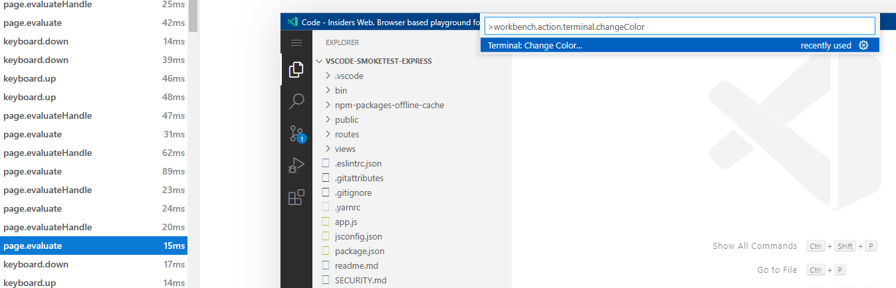Open .eslintrc.json file icon
The width and height of the screenshot is (896, 288).
pyautogui.click(x=326, y=163)
